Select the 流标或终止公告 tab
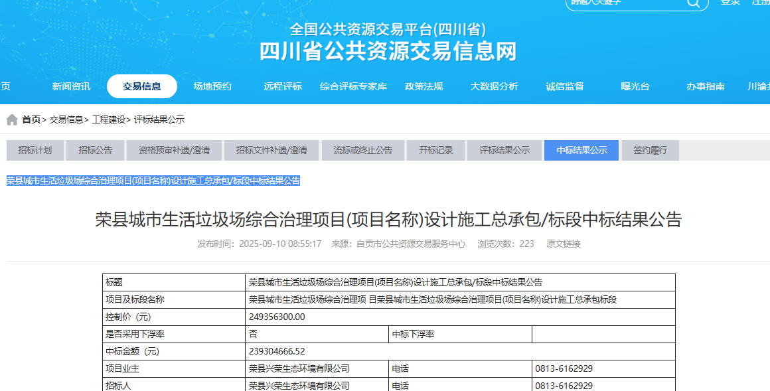The width and height of the screenshot is (770, 391). click(x=362, y=150)
